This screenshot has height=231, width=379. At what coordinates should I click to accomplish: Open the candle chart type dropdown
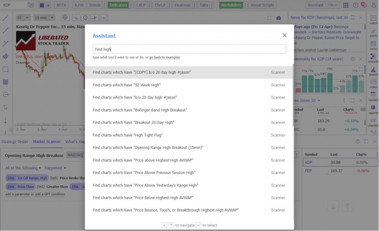click(23, 18)
